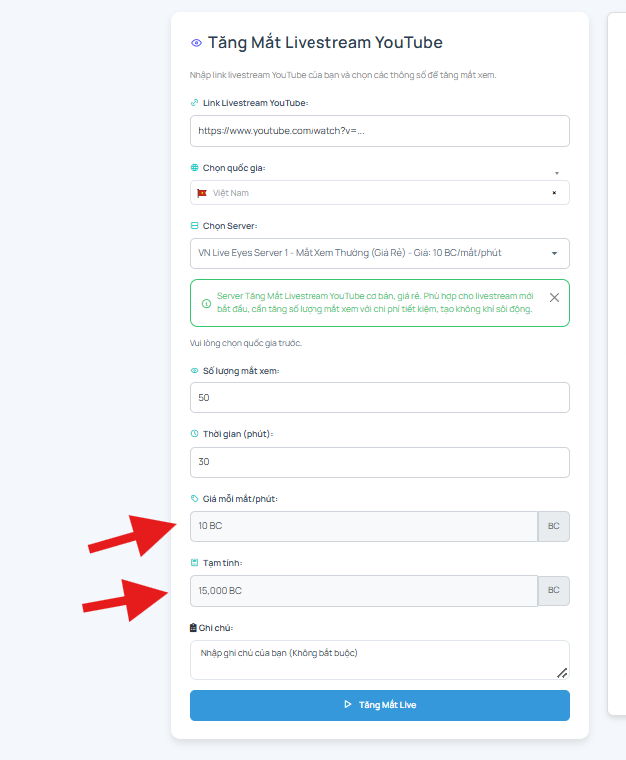Screen dimensions: 626x760
Task: Click the duration field showing 30
Action: (379, 462)
